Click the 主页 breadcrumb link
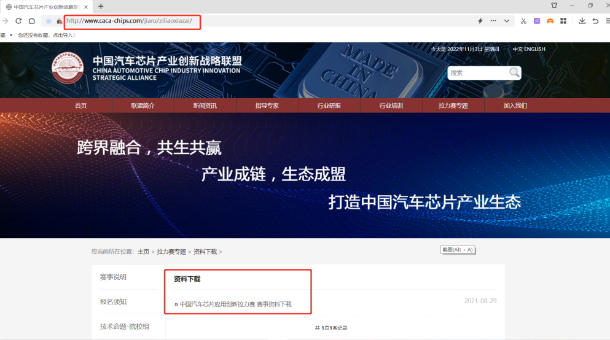The width and height of the screenshot is (610, 340). pos(143,252)
